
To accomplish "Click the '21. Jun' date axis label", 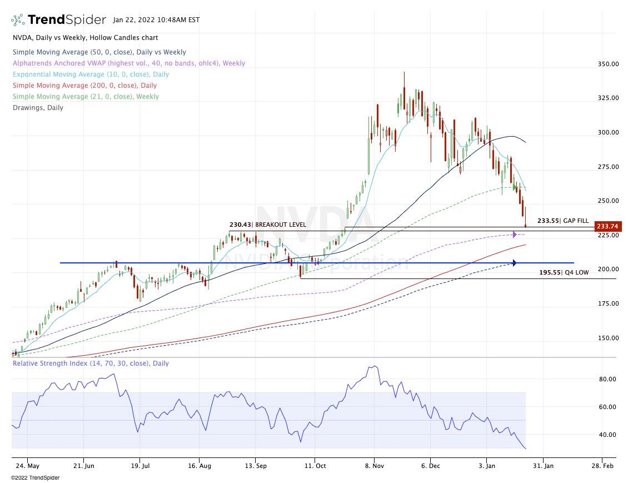I will pos(83,466).
